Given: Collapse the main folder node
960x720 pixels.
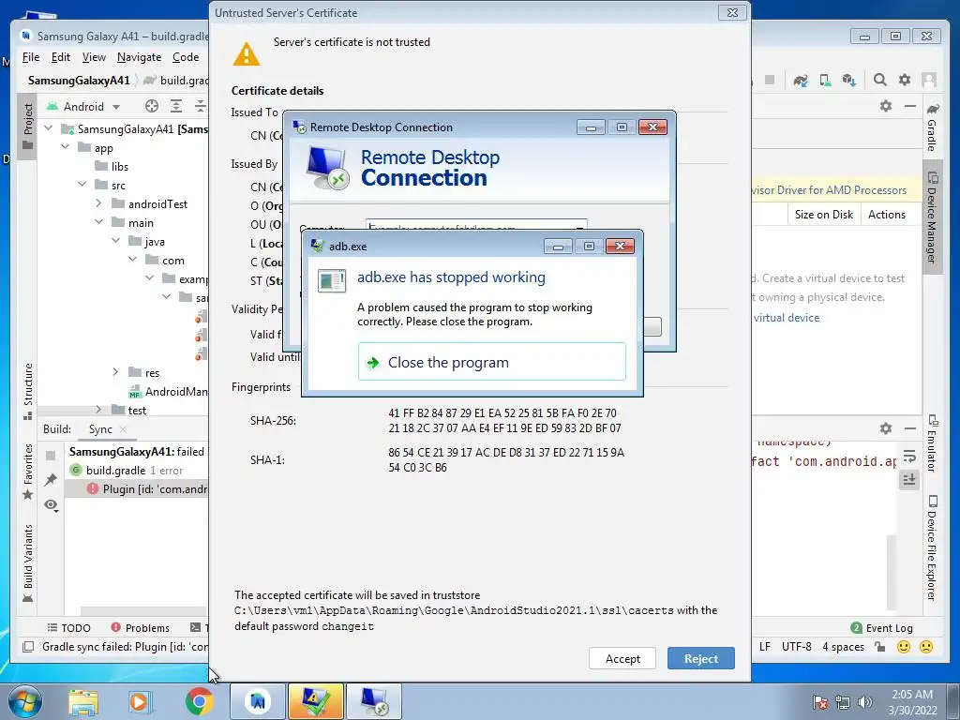Looking at the screenshot, I should coord(98,222).
